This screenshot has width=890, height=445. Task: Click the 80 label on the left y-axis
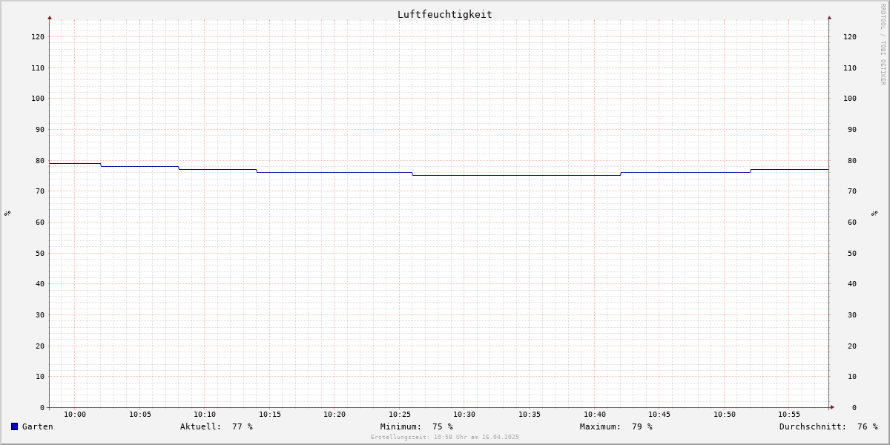tap(40, 160)
